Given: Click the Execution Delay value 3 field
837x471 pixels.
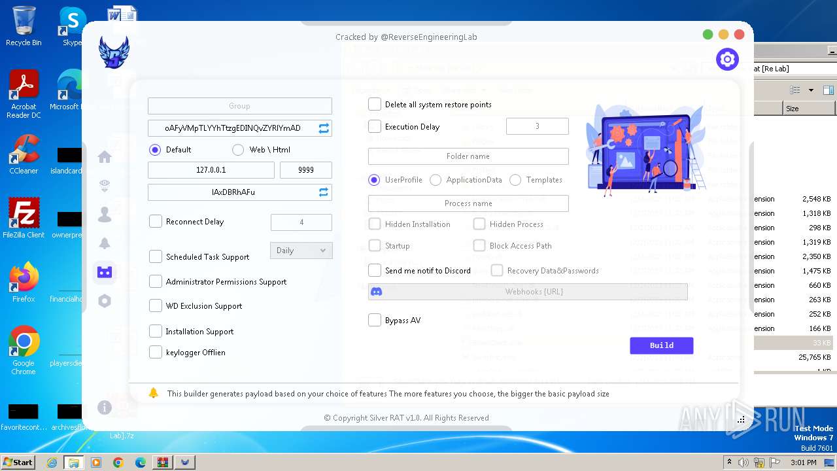Looking at the screenshot, I should coord(538,126).
